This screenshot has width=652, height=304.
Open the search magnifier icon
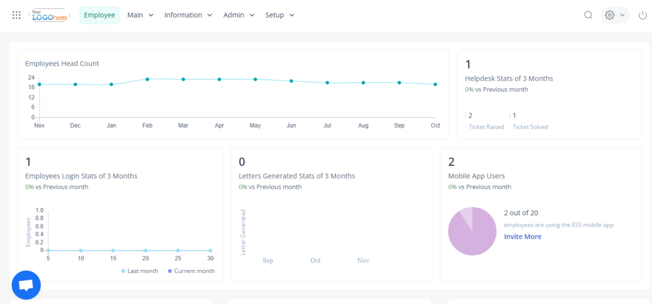tap(588, 15)
